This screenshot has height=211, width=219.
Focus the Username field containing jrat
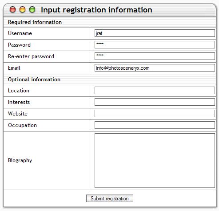point(155,33)
